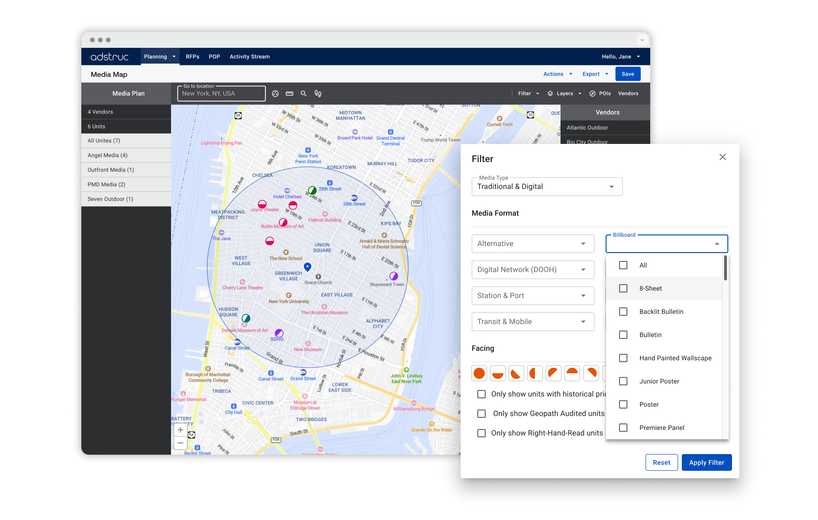Enable 'Only show Geopath Audited units'
Image resolution: width=818 pixels, height=520 pixels.
click(482, 413)
